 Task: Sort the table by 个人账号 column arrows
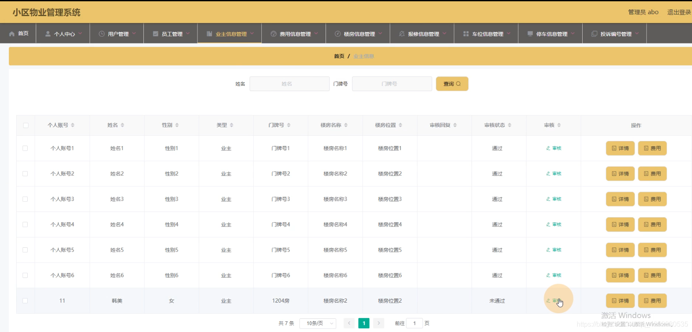(73, 125)
